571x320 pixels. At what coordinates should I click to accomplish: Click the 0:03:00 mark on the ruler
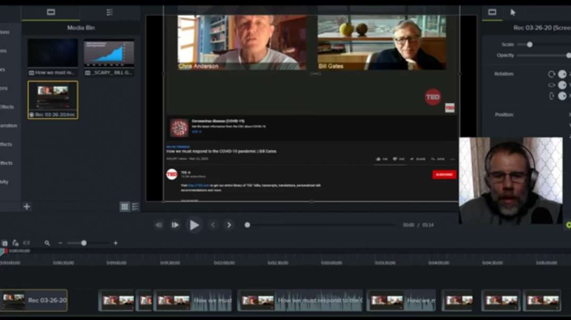331,263
